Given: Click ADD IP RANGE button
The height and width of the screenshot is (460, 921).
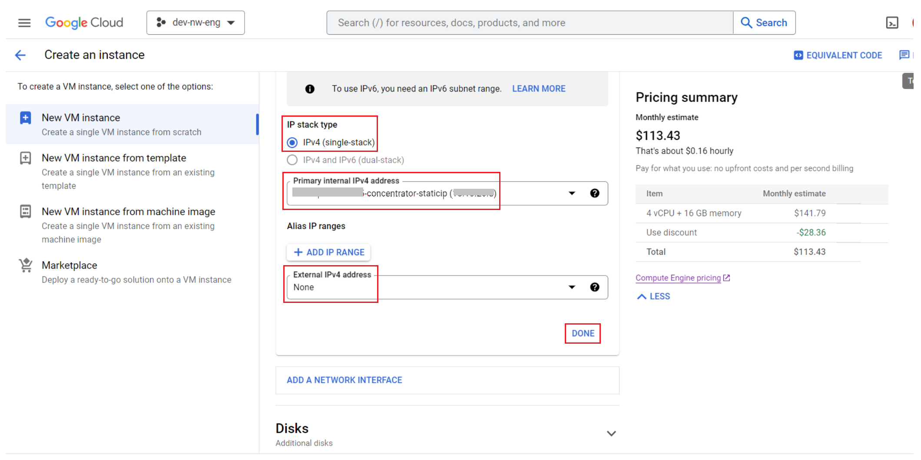Looking at the screenshot, I should 329,252.
